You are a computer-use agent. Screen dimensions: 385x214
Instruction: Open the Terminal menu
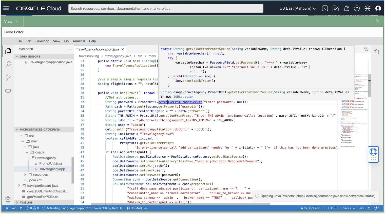click(x=79, y=41)
